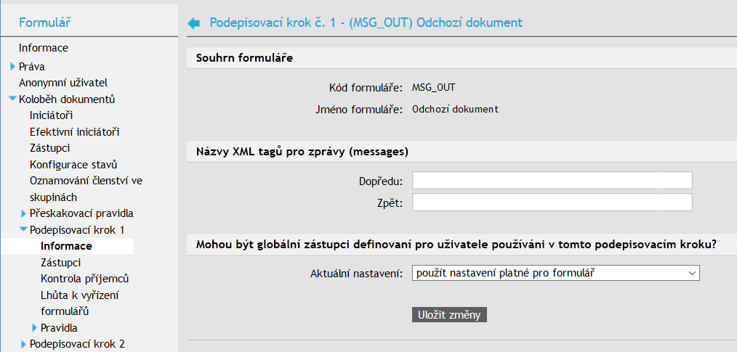Open Konfigurace stavů in the sidebar
737x352 pixels.
coord(73,164)
